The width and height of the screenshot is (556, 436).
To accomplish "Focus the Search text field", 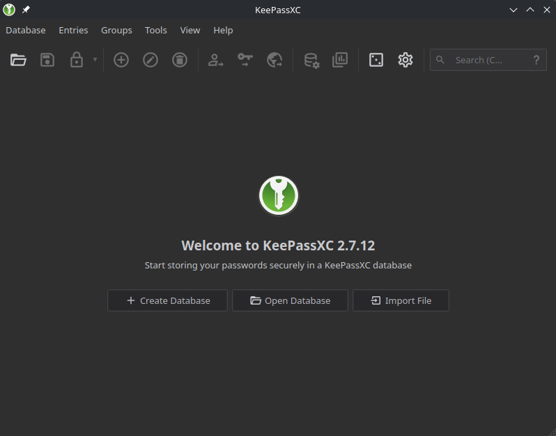I will coord(488,60).
